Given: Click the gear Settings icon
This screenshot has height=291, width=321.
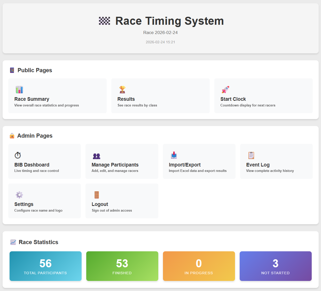Looking at the screenshot, I should coord(19,195).
